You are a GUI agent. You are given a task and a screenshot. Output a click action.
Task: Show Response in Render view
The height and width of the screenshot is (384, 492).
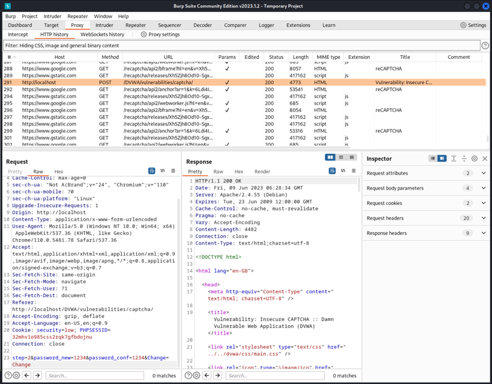(263, 172)
